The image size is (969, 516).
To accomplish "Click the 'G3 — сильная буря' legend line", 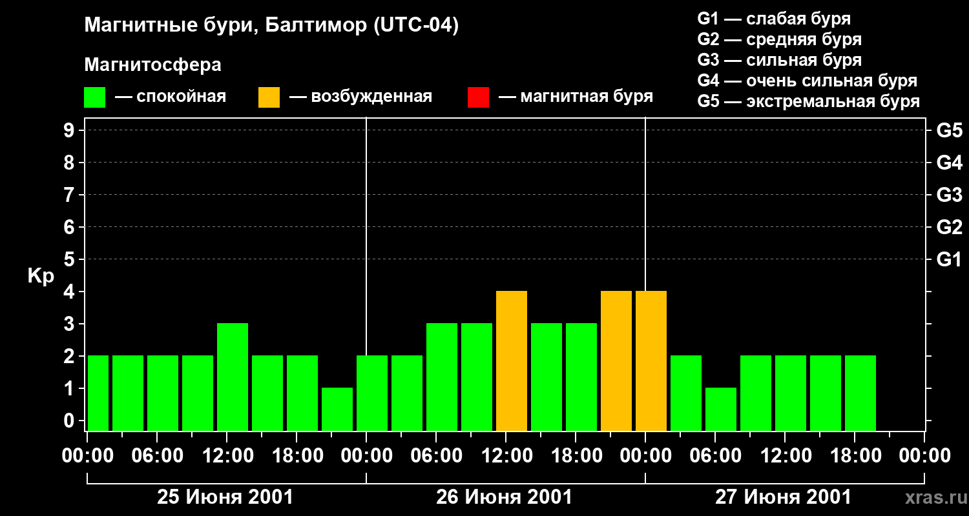I will [x=780, y=60].
